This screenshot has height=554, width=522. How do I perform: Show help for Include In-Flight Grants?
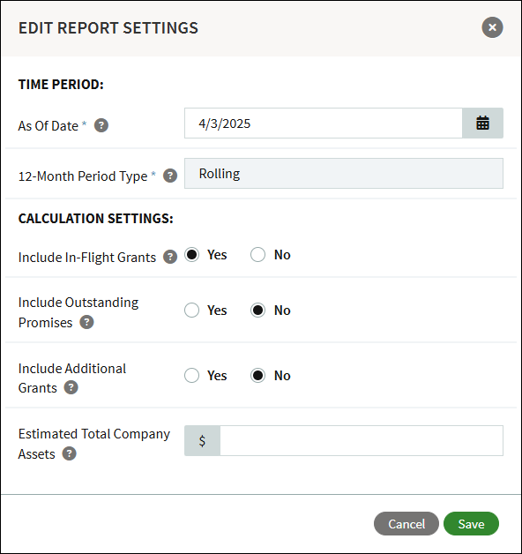170,257
